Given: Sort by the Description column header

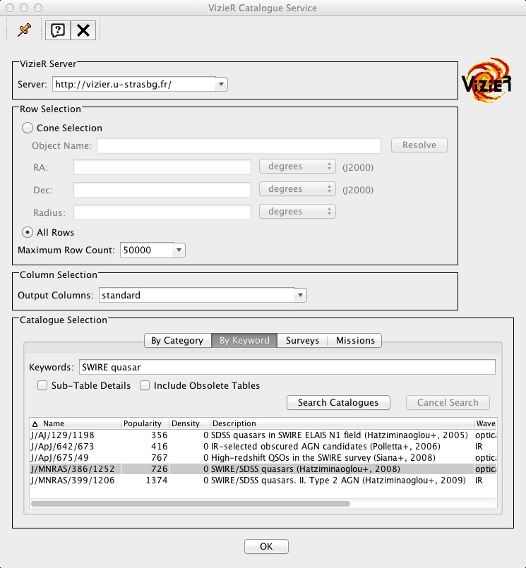Looking at the screenshot, I should (342, 423).
